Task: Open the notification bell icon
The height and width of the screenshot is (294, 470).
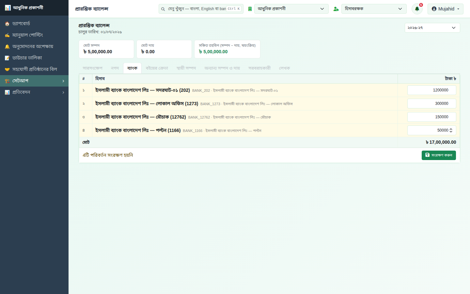Action: tap(417, 9)
